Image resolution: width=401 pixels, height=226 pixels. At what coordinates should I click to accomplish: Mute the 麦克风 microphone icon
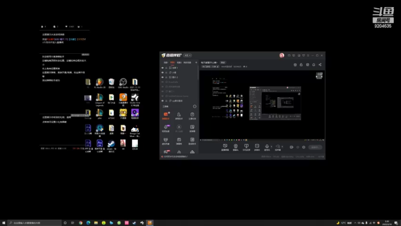tap(267, 146)
